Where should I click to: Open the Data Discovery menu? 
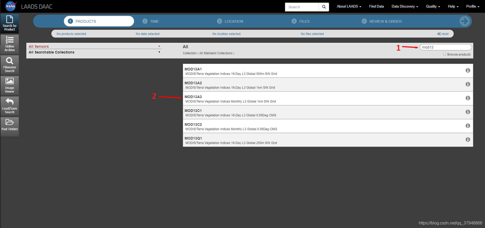tap(405, 7)
